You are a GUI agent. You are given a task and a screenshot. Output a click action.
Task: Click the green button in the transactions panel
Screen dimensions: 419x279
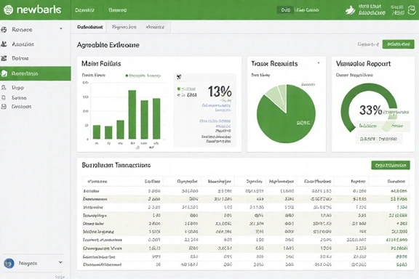(391, 165)
